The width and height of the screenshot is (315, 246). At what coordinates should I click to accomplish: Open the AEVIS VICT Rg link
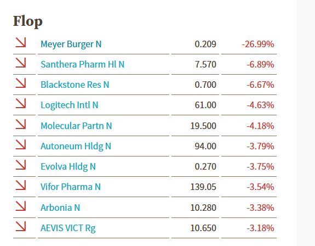point(68,228)
